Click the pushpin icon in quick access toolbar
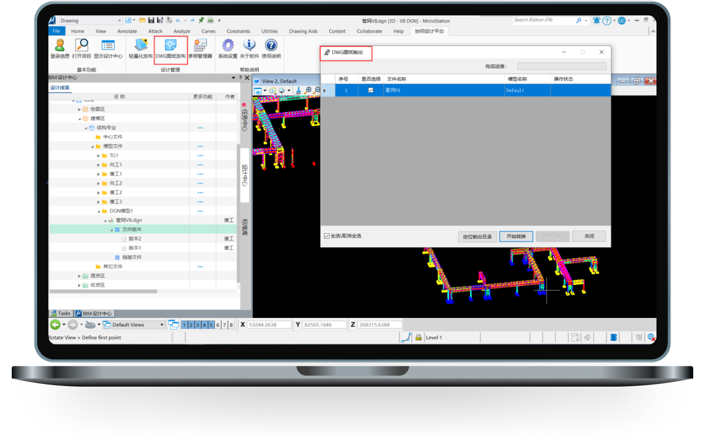This screenshot has width=706, height=441. tap(201, 20)
